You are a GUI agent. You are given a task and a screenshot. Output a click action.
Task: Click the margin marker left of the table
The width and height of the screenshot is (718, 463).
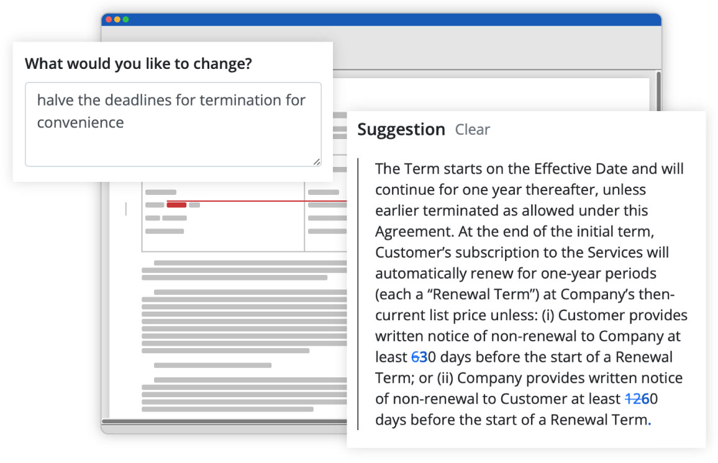(x=126, y=209)
